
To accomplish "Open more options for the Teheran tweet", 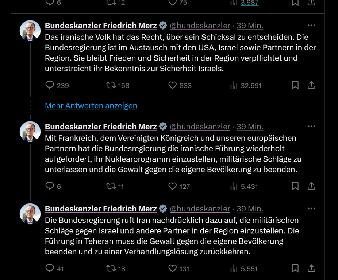I will (311, 209).
